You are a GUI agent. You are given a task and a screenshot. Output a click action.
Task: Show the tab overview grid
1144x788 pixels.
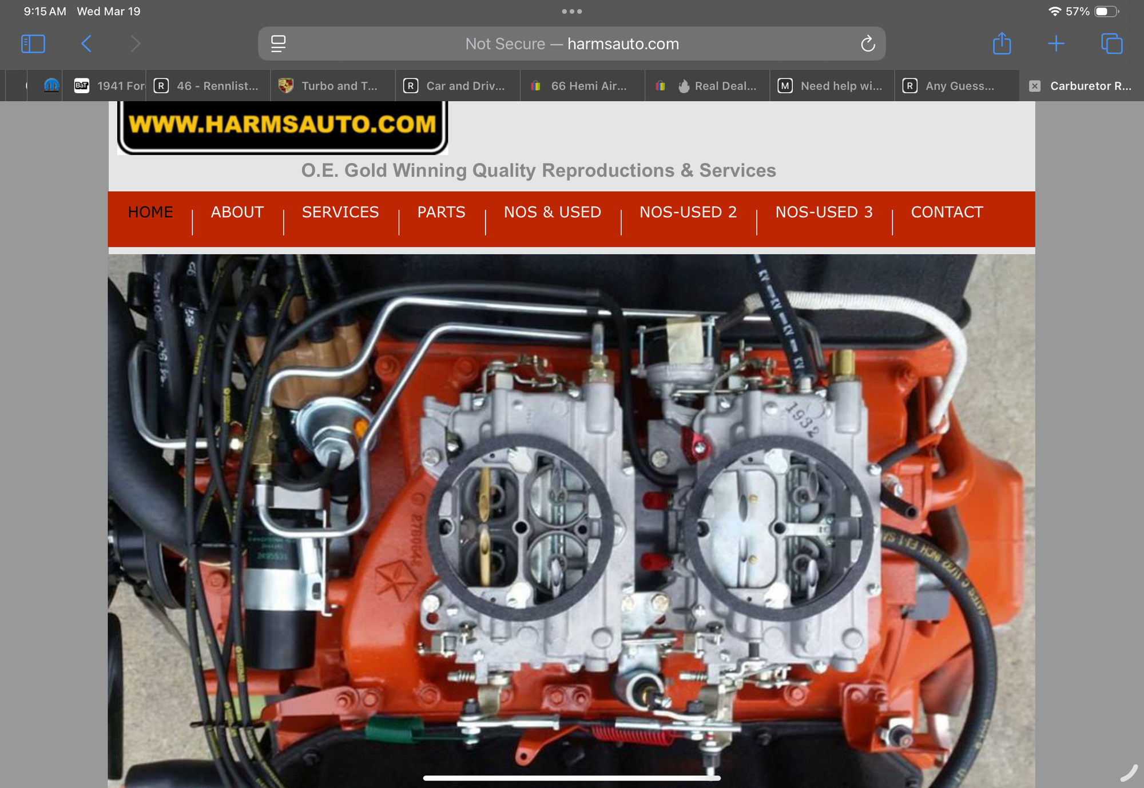pyautogui.click(x=1111, y=44)
